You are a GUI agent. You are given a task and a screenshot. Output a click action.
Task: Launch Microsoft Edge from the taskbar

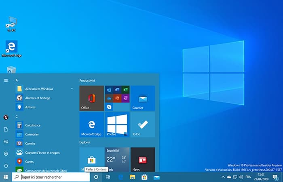[120, 177]
